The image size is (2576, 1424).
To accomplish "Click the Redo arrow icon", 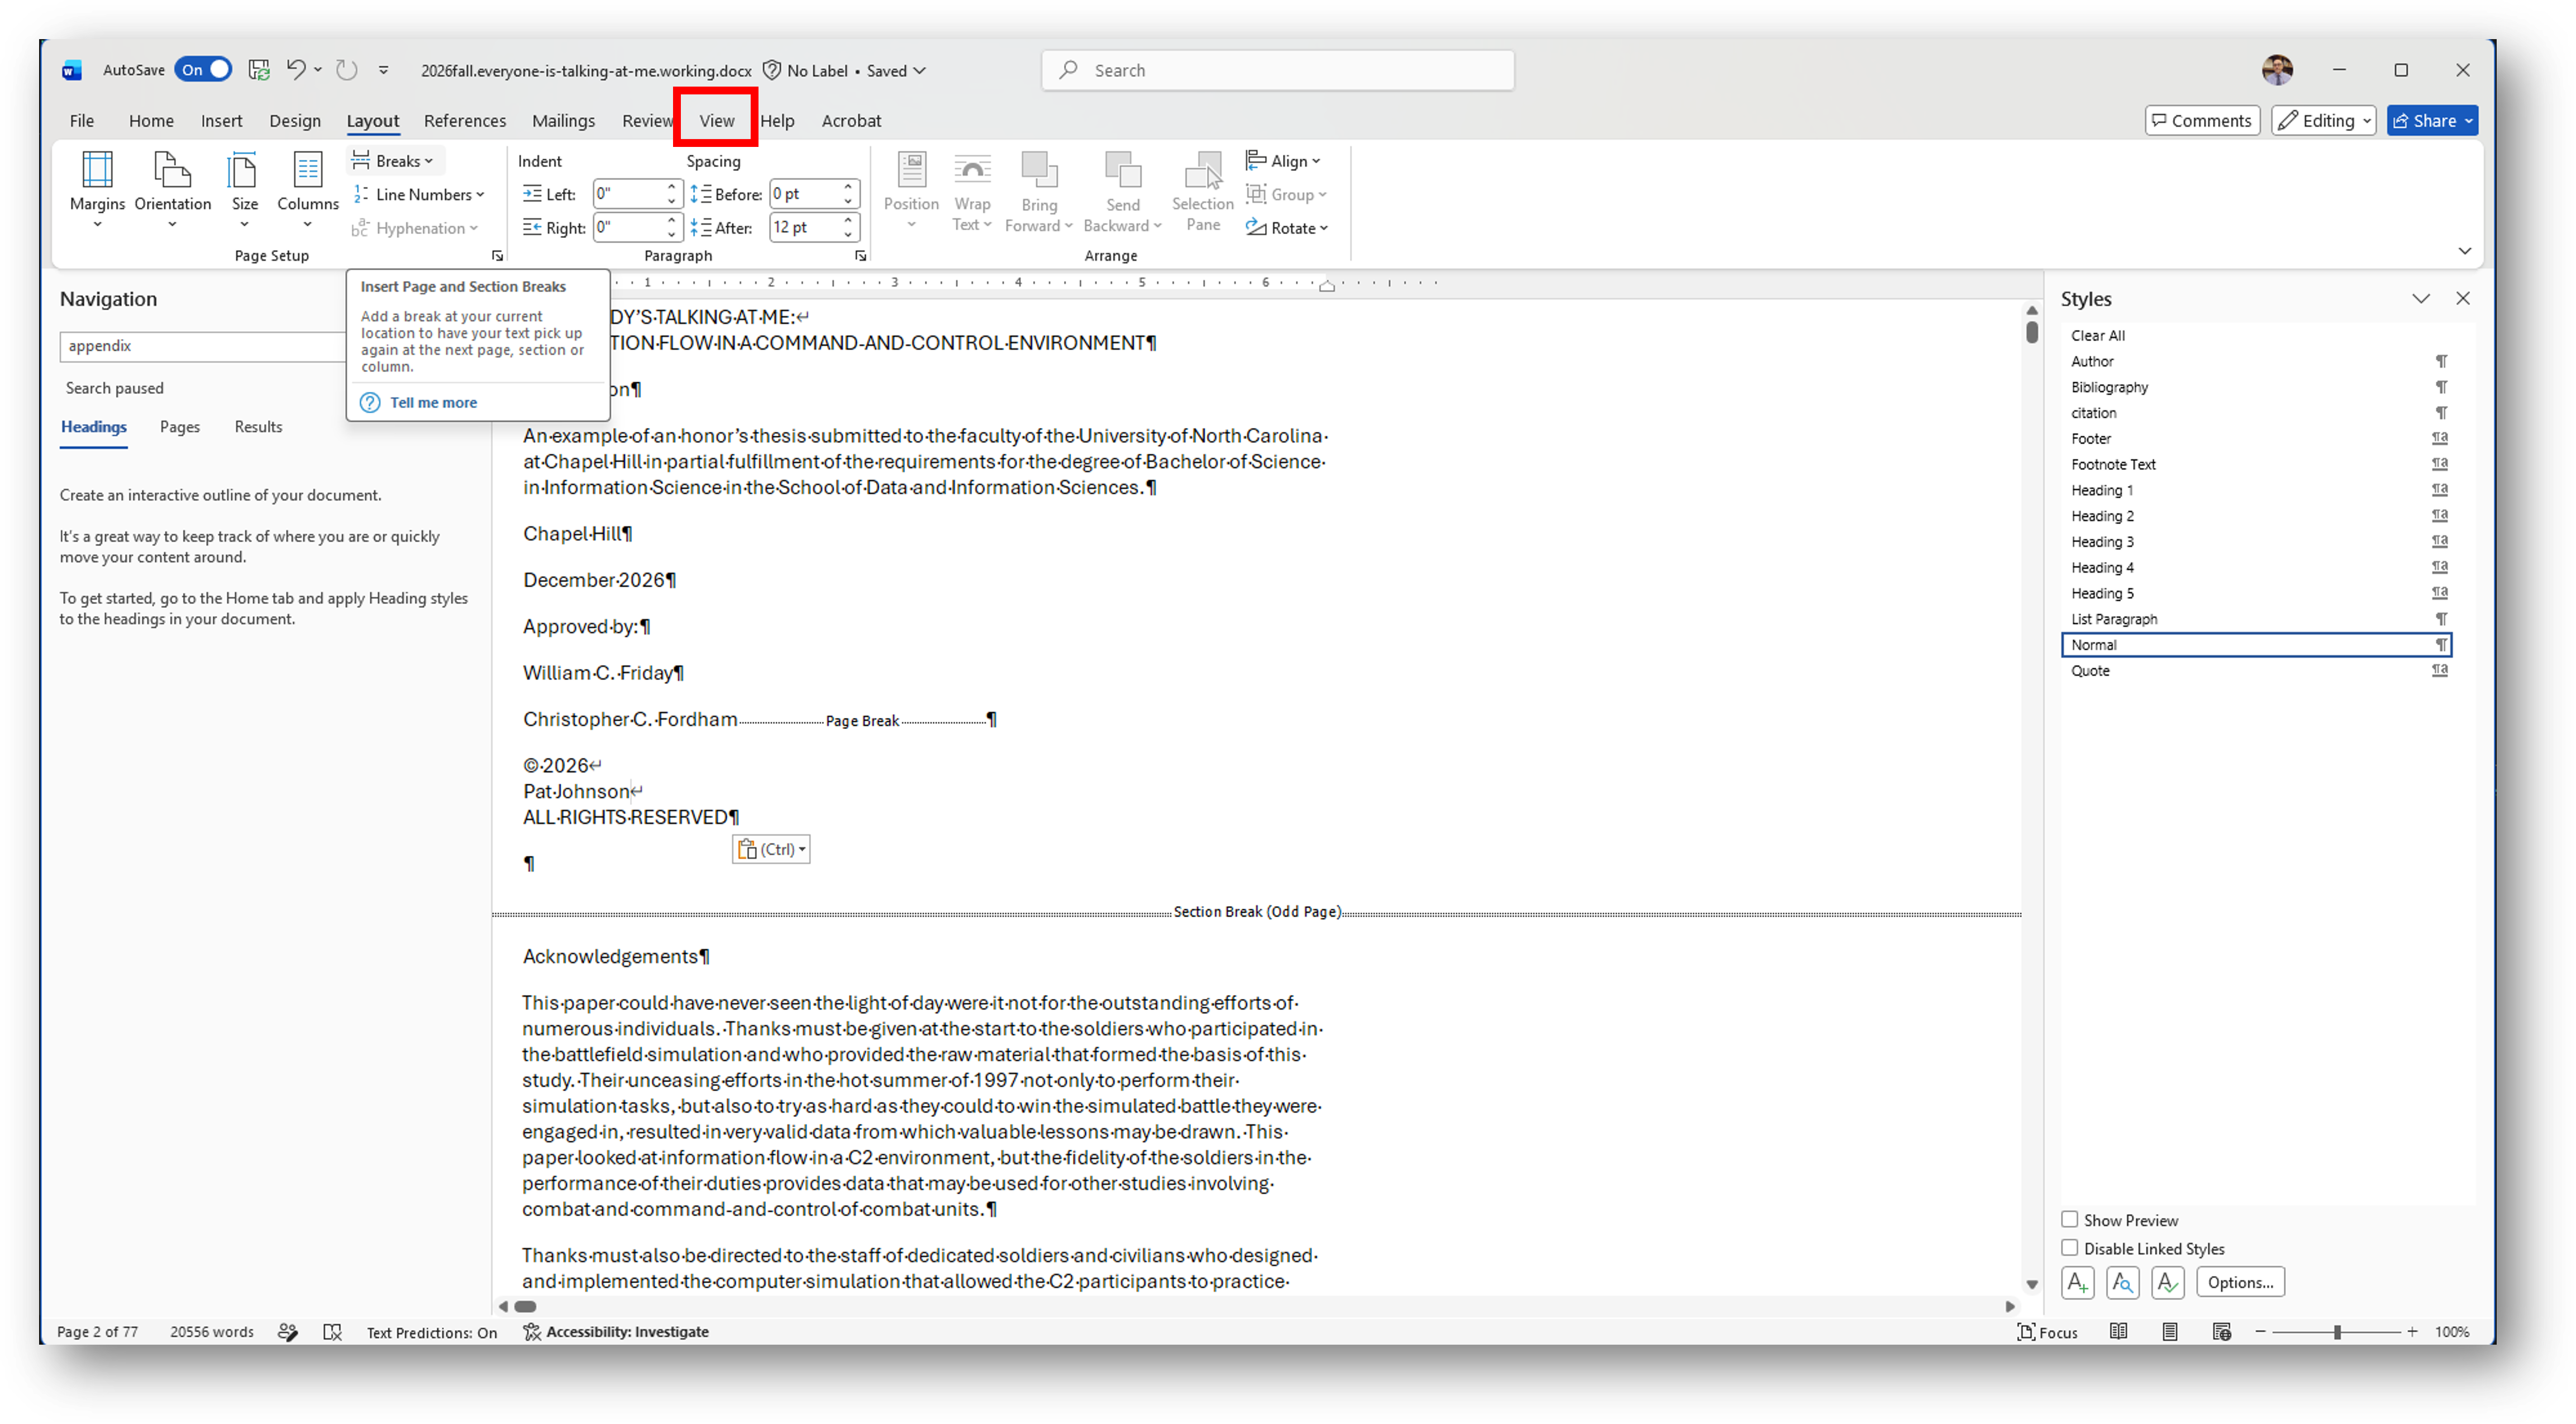I will (346, 70).
